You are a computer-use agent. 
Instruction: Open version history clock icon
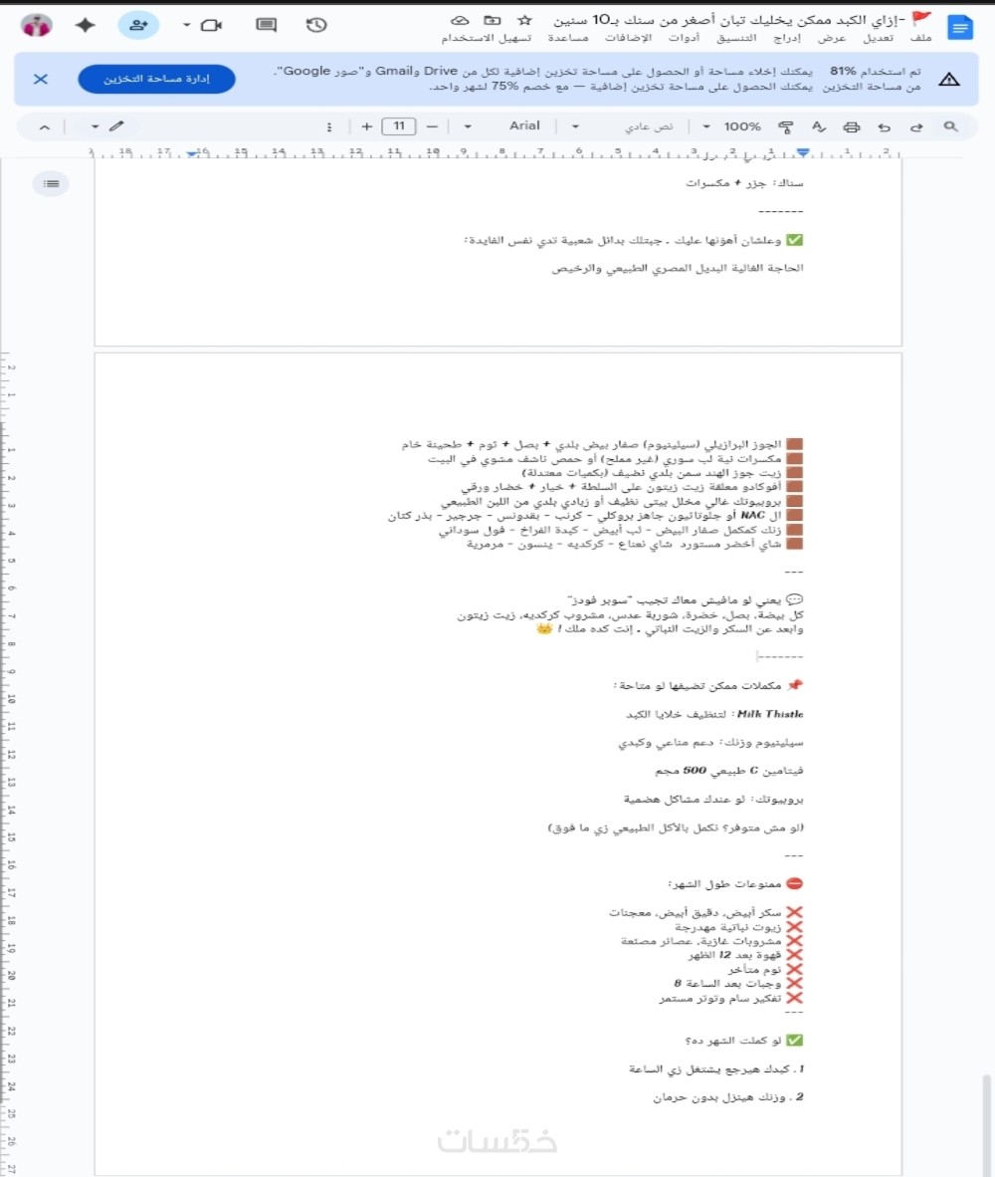click(x=316, y=25)
